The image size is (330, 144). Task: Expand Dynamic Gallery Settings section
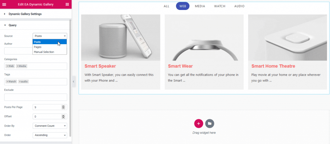(25, 14)
